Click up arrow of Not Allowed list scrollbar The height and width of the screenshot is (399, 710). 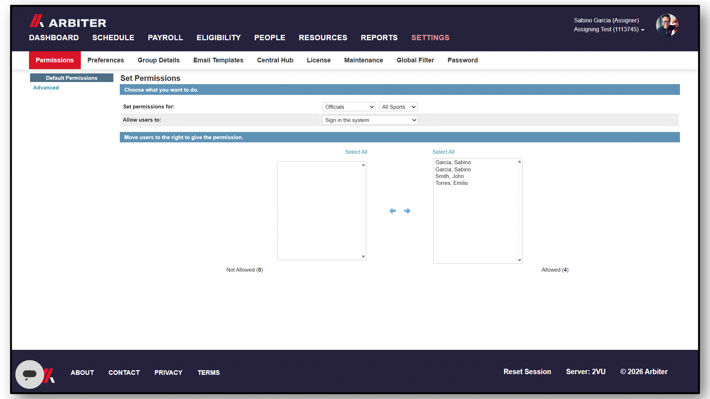pyautogui.click(x=364, y=165)
